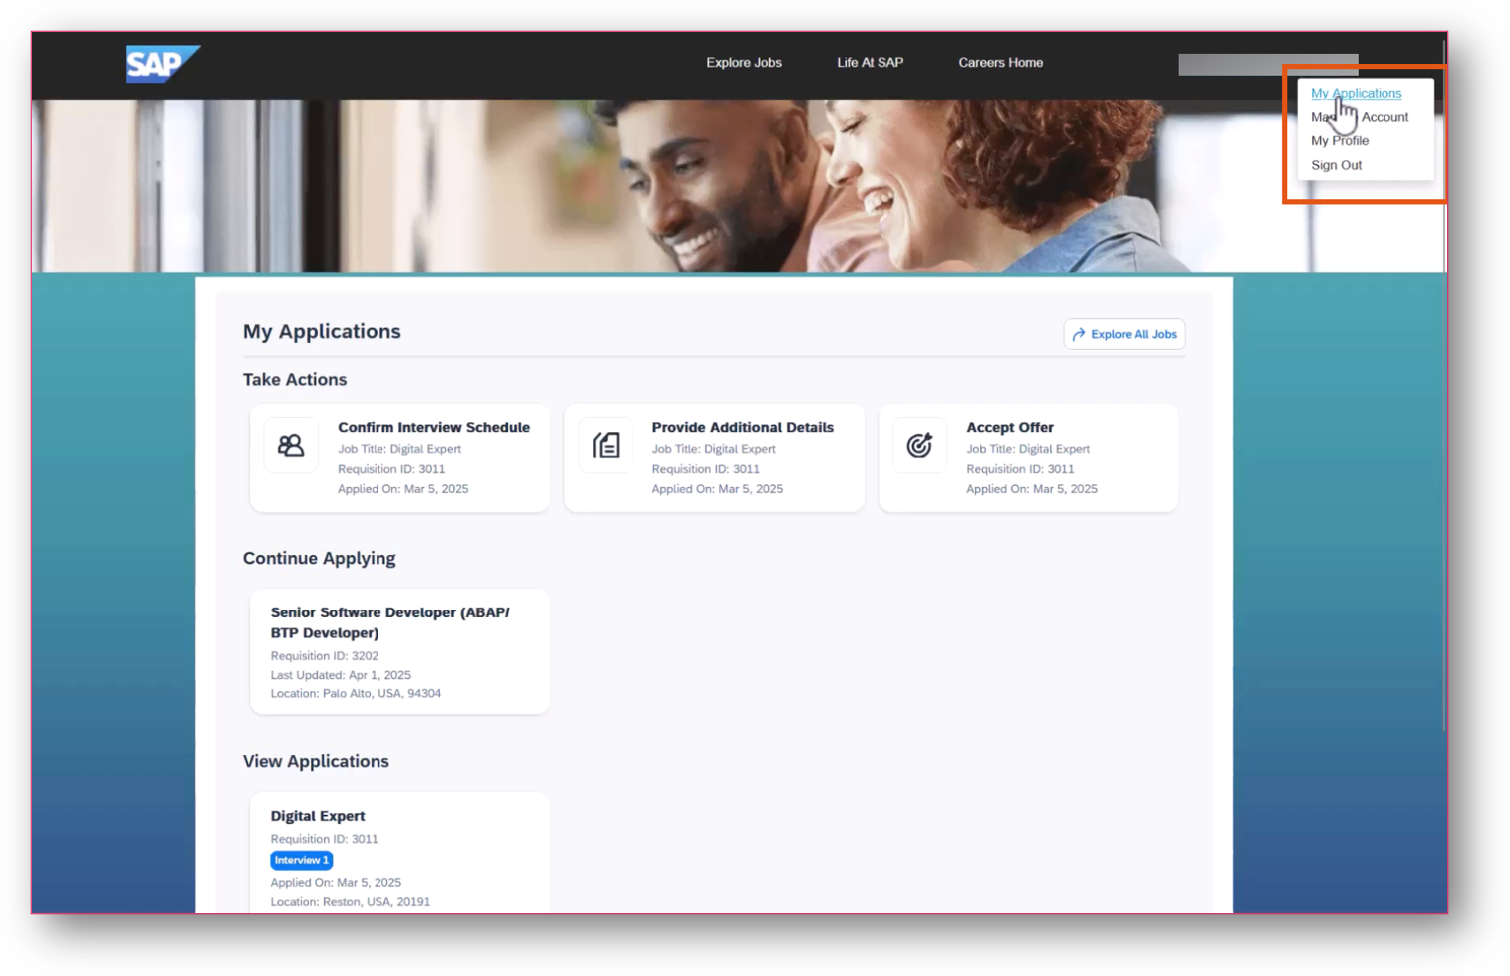Continue the Senior Software Developer application

[399, 651]
